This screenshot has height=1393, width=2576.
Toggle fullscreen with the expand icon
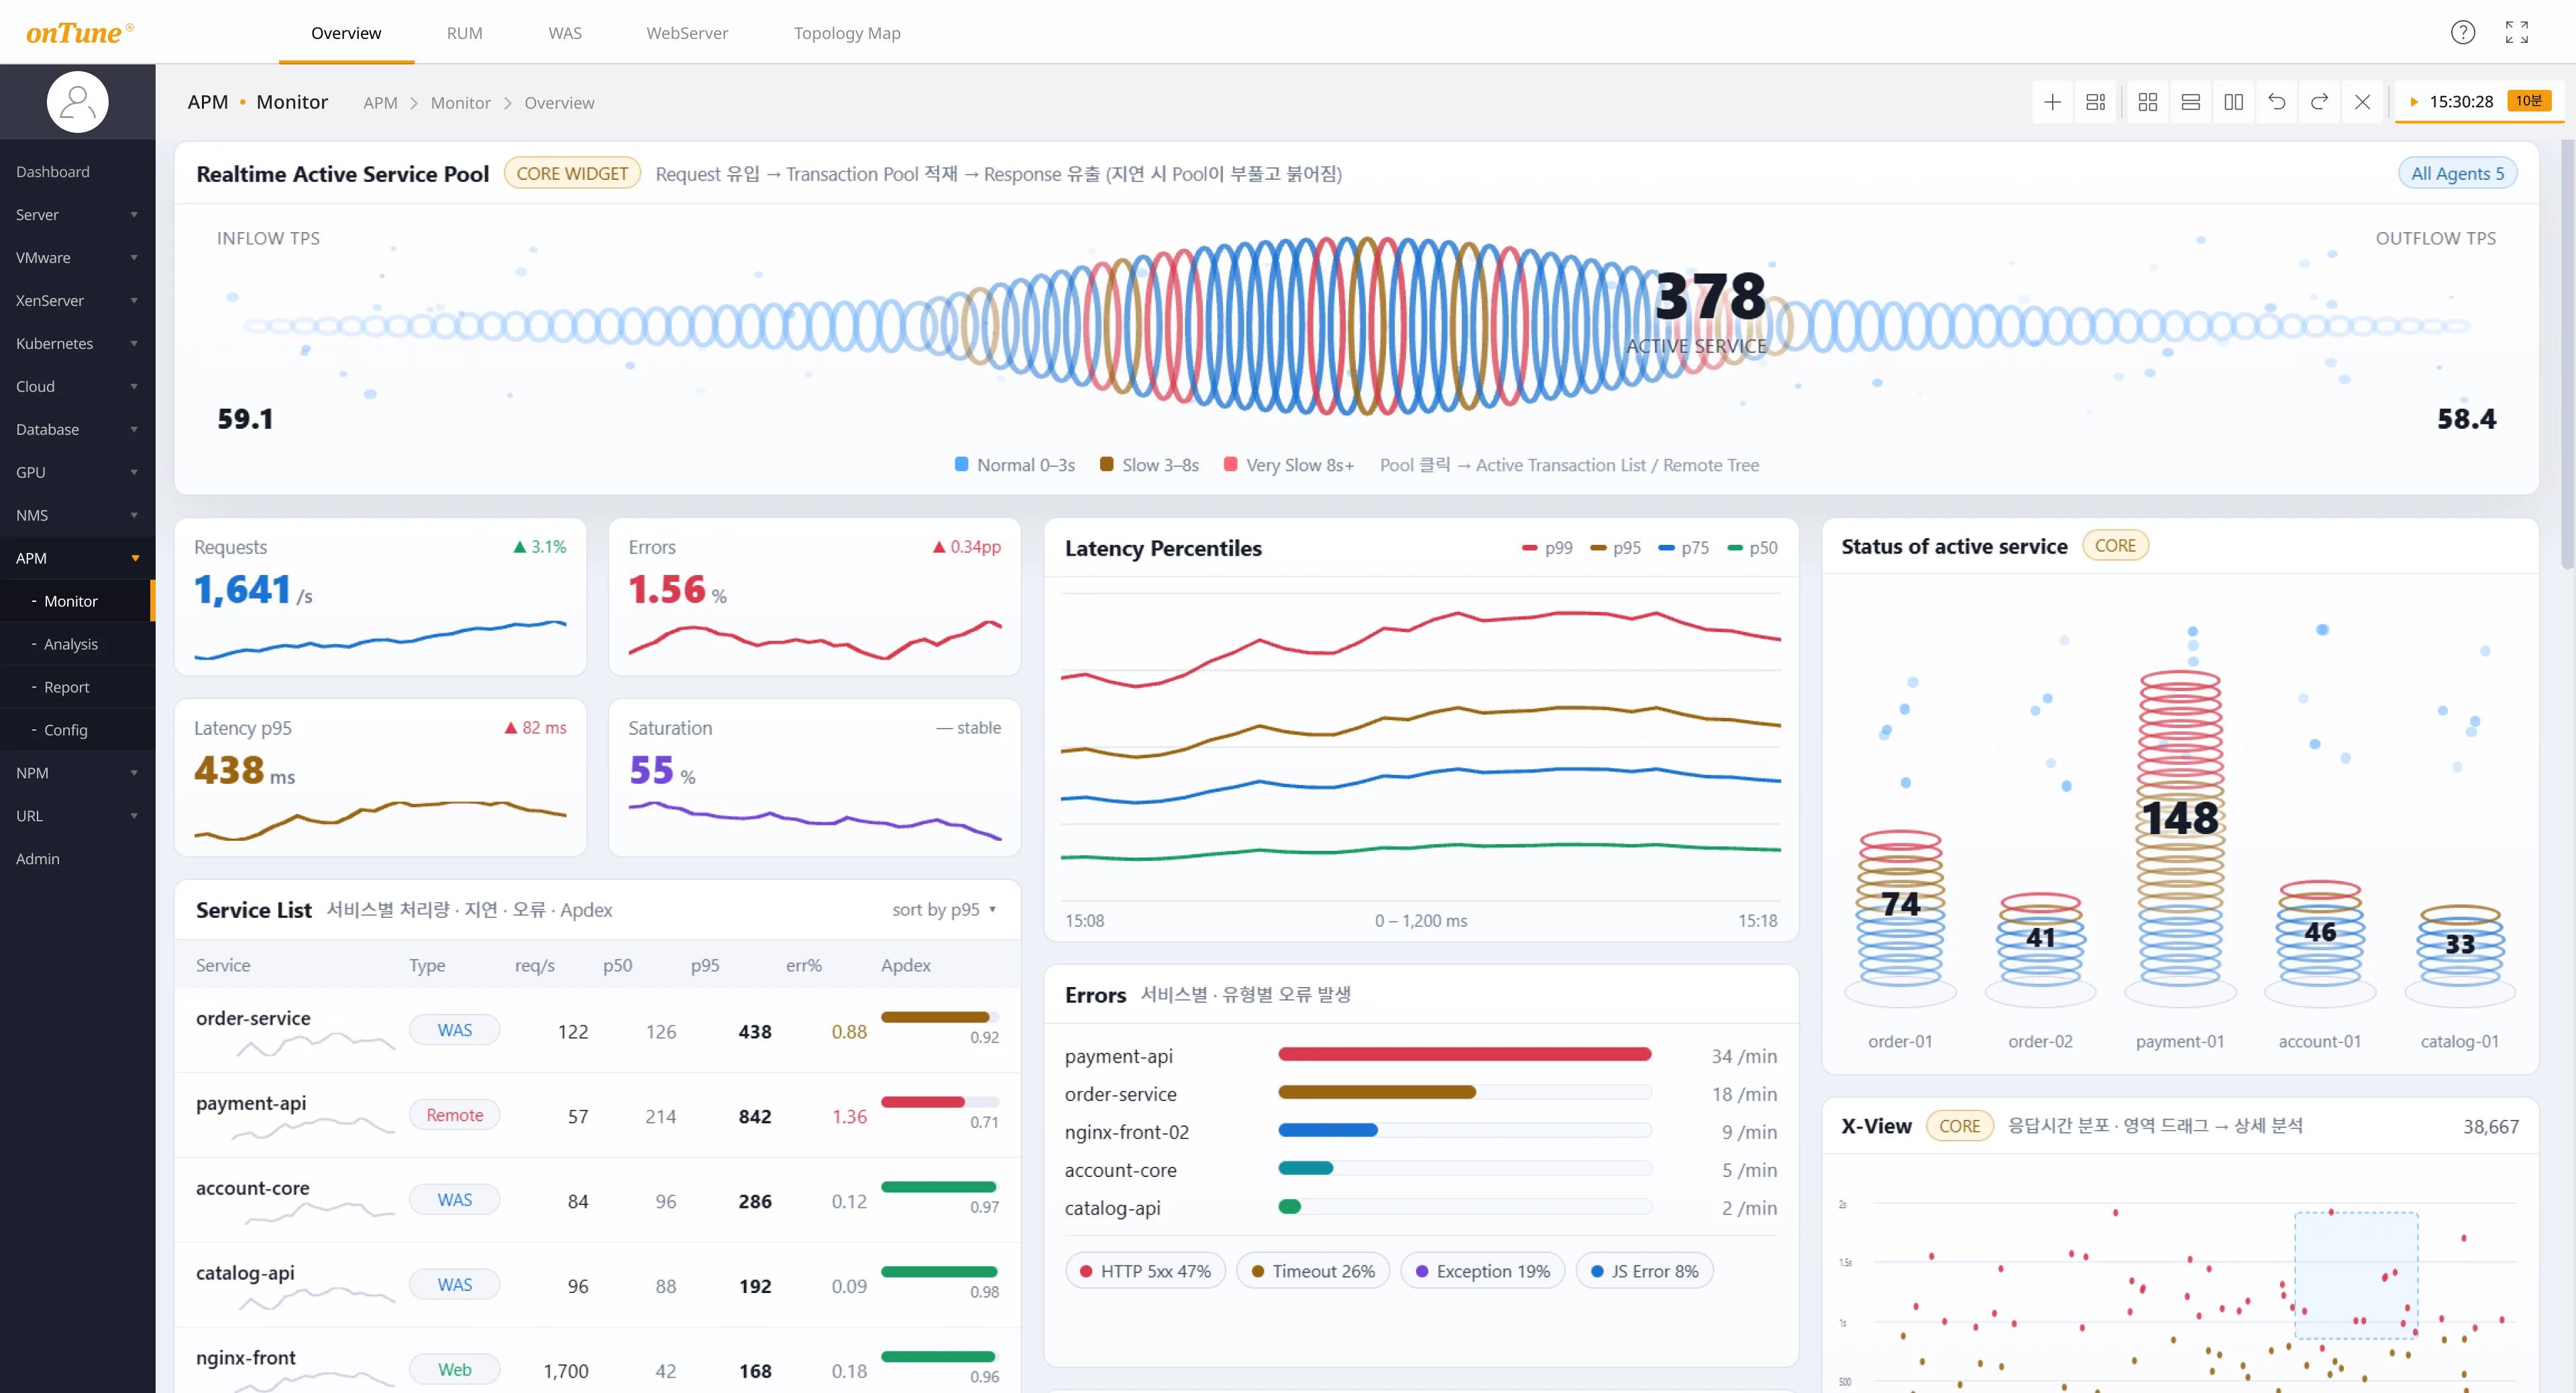(2516, 32)
